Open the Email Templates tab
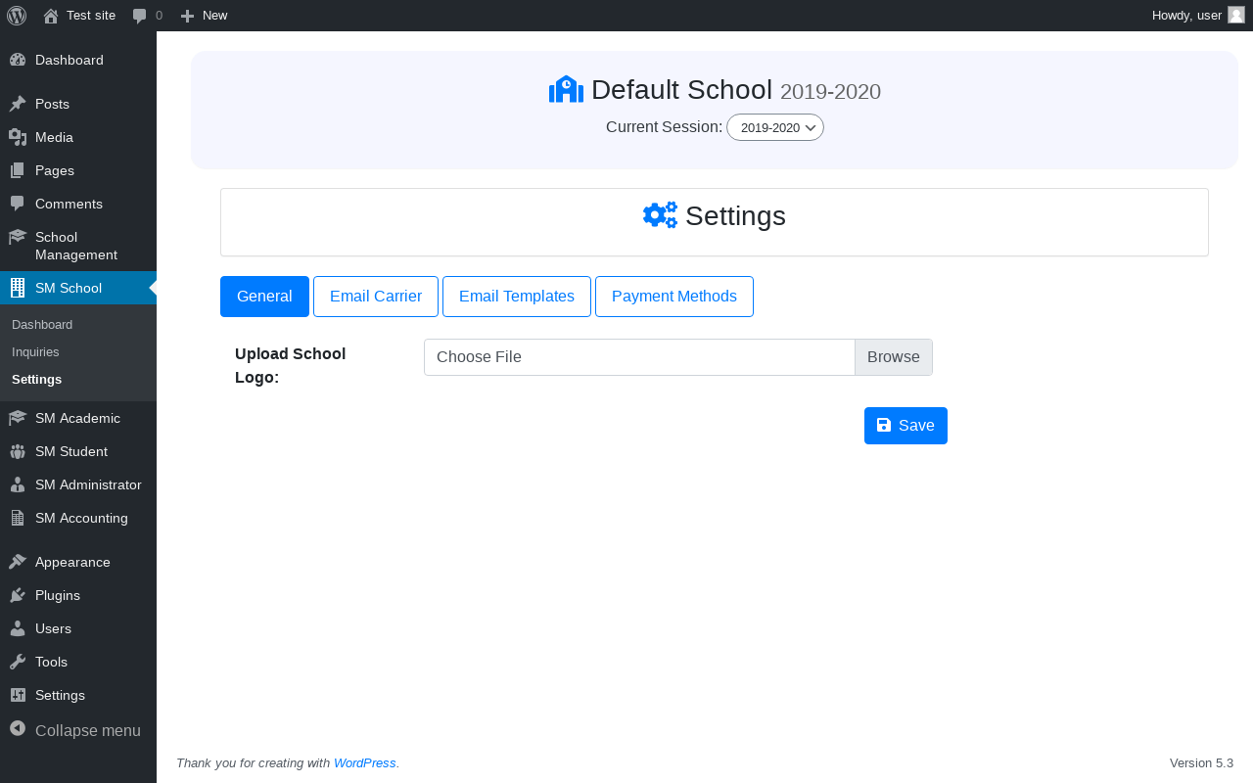Screen dimensions: 1253x783 coord(517,297)
